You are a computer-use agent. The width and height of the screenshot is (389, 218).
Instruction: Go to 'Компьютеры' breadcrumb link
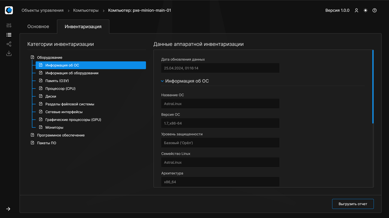click(86, 10)
